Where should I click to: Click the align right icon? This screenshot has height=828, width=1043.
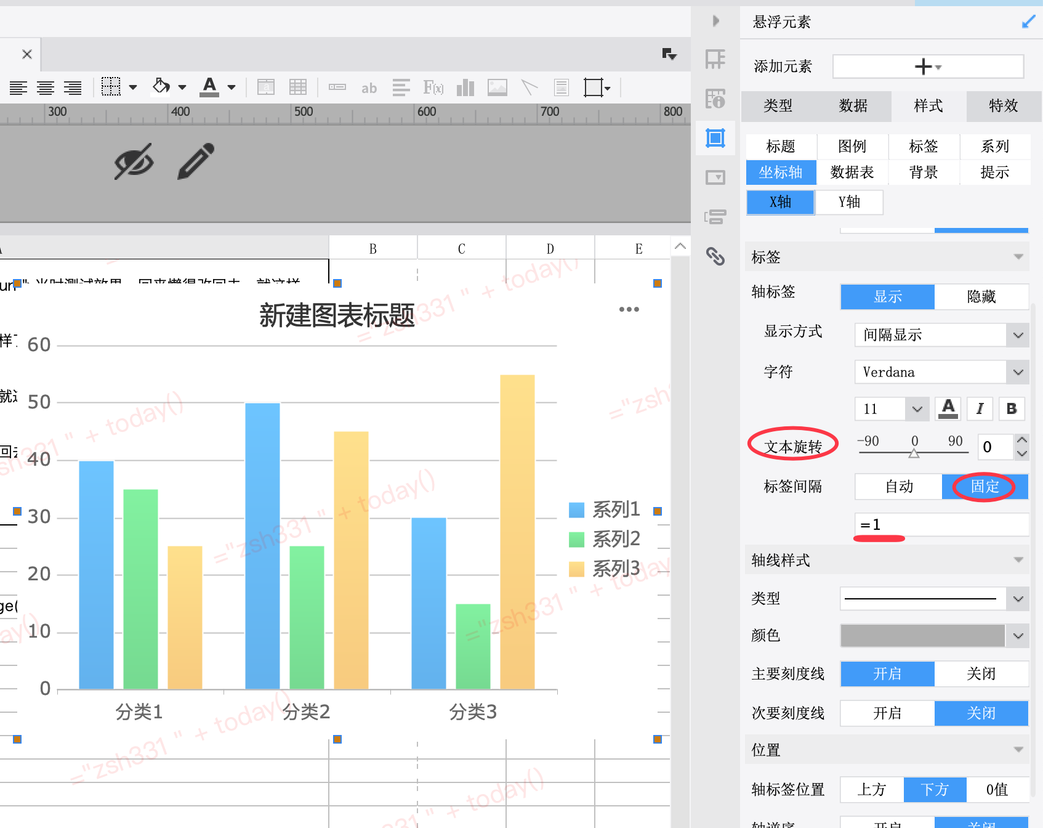73,87
